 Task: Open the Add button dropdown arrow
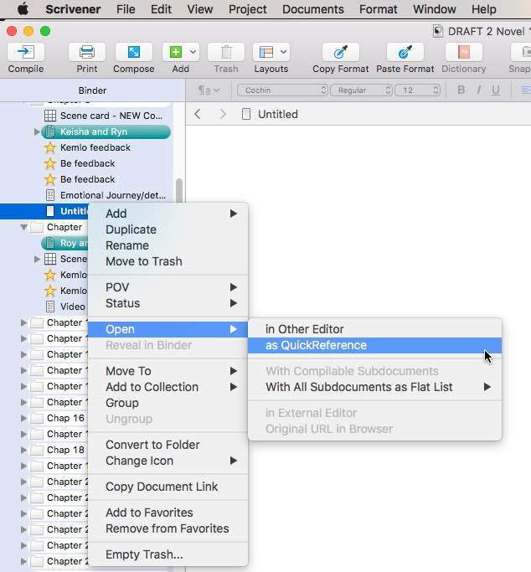(193, 52)
